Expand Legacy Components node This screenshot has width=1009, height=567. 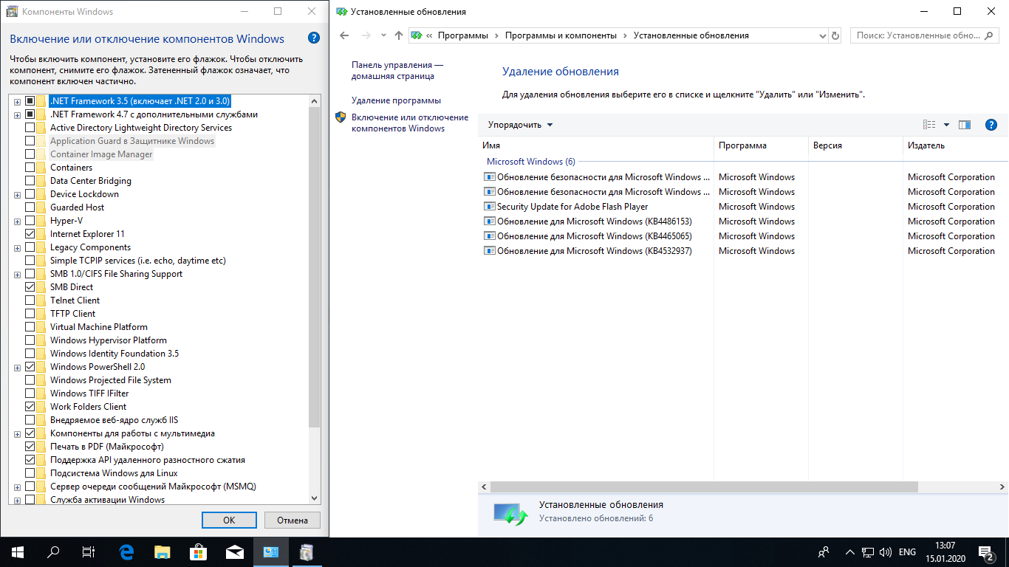17,247
